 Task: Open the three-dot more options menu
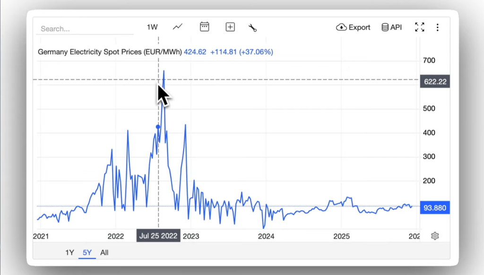tap(438, 27)
